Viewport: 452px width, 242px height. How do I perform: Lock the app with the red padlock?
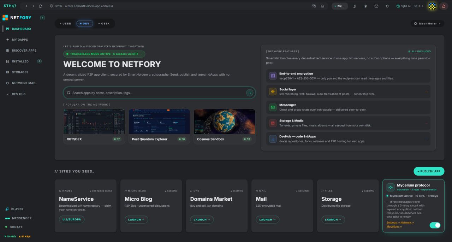click(444, 6)
